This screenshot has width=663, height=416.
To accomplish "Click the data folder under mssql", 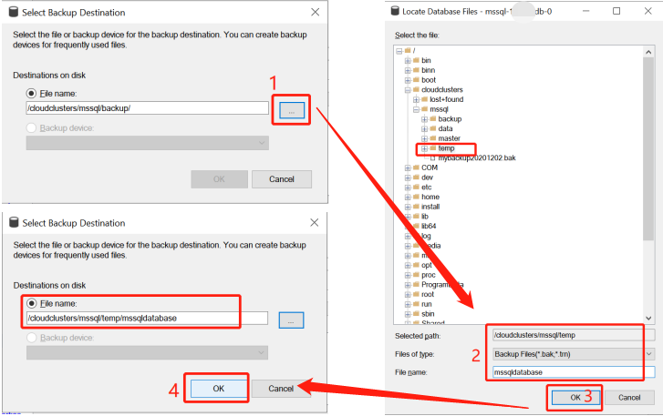I will coord(445,128).
